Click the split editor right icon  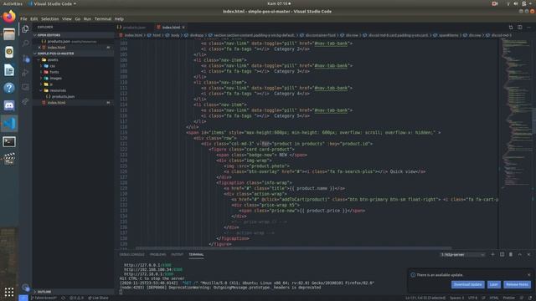(x=519, y=27)
